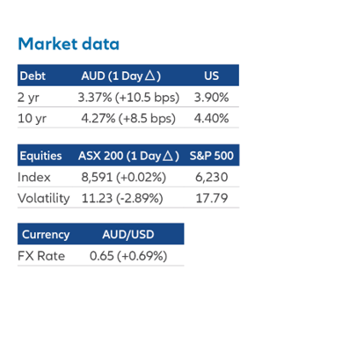Click the US column header in the Debt table
This screenshot has height=343, width=357.
click(211, 76)
